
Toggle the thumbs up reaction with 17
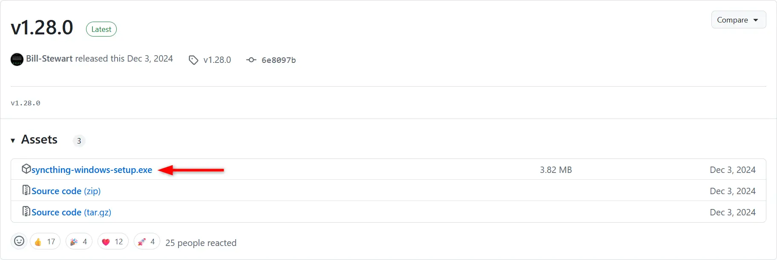45,241
